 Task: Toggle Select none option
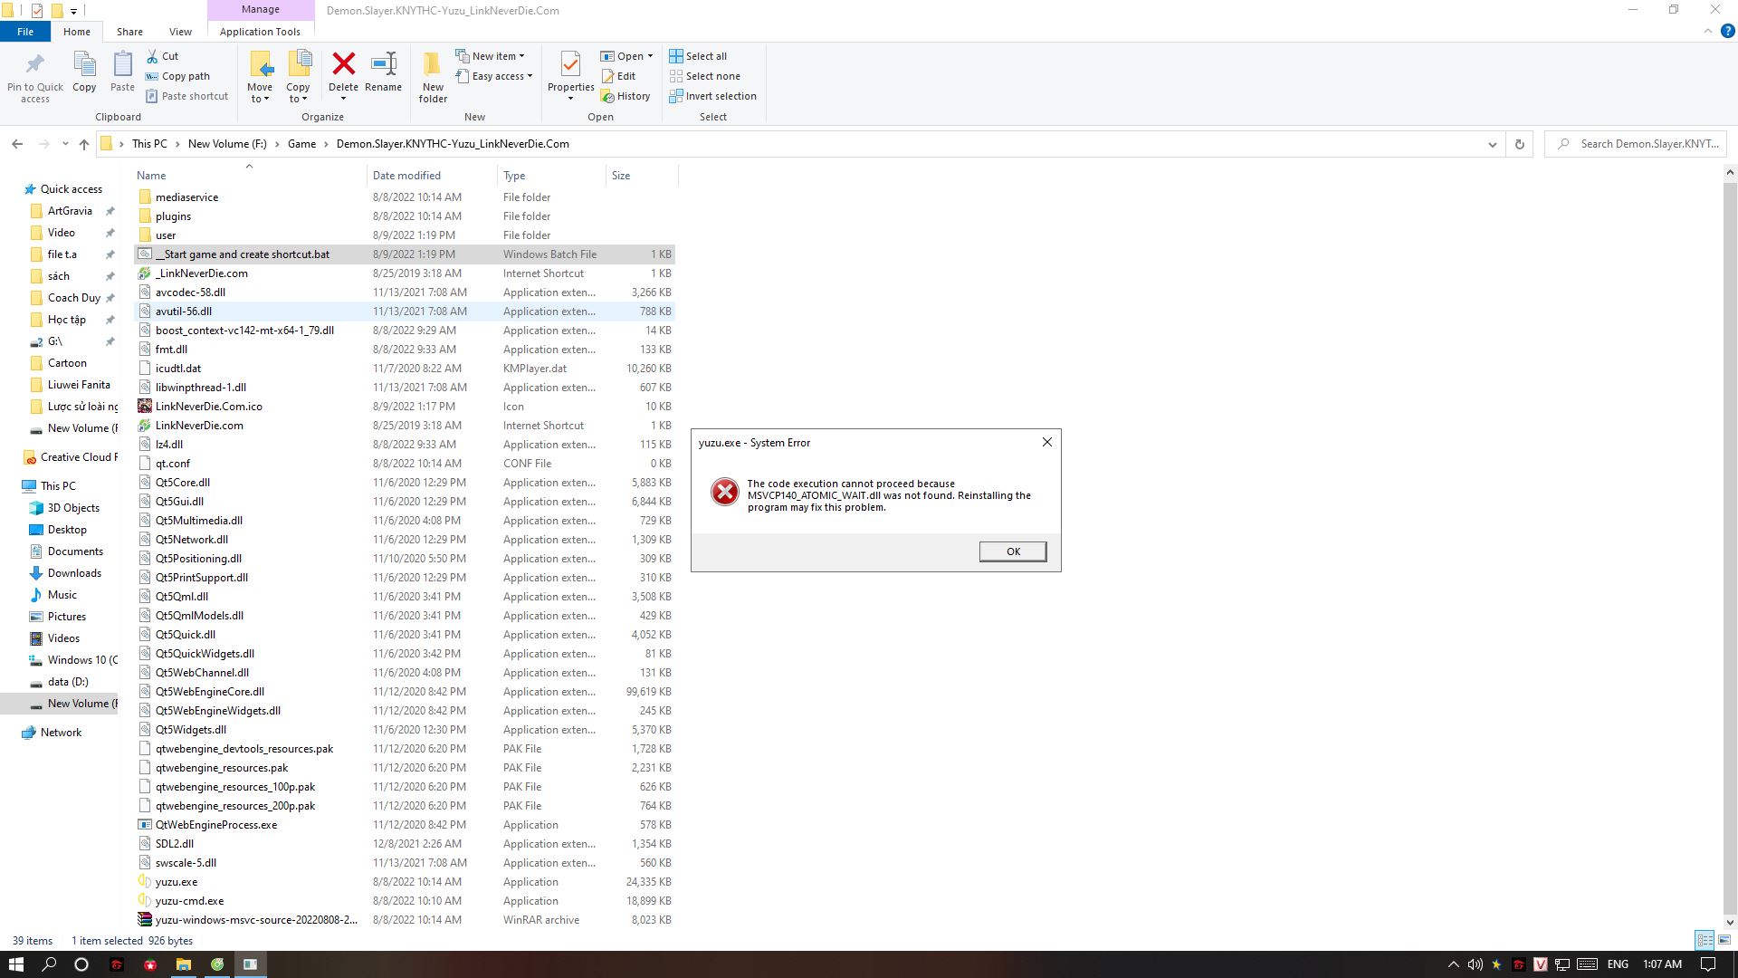(x=707, y=75)
